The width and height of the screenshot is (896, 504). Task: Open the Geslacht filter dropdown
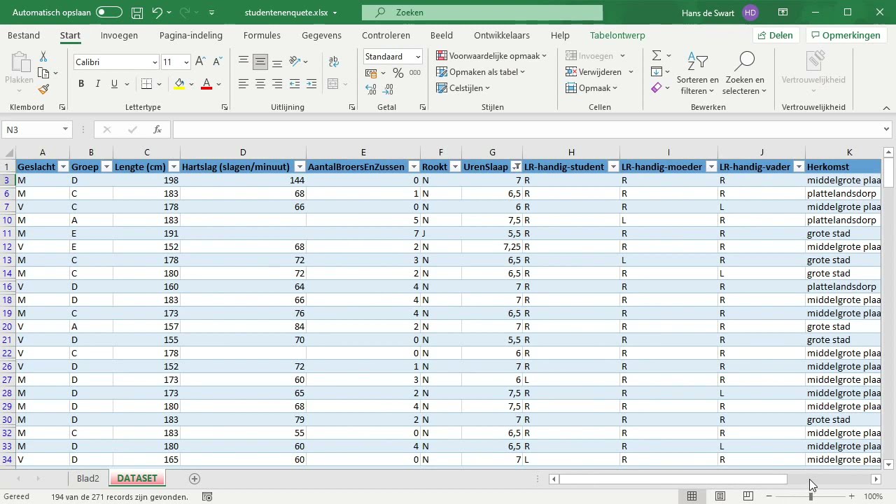click(x=63, y=167)
